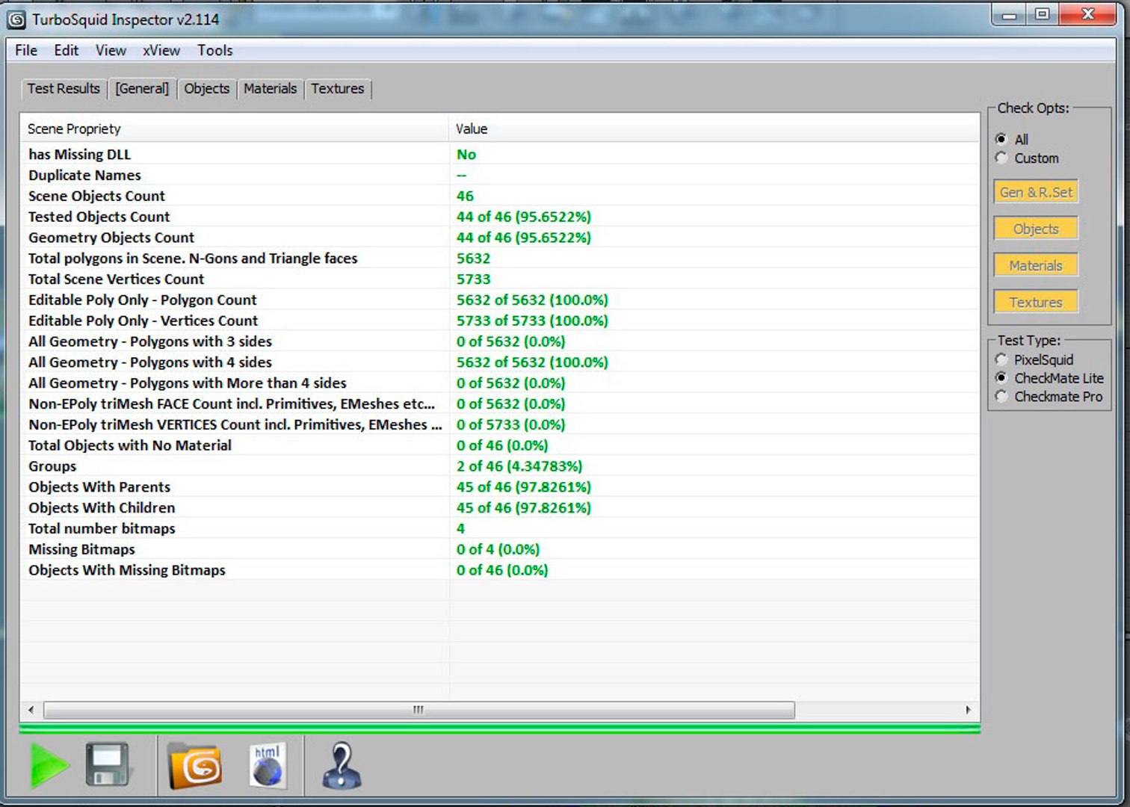
Task: Save results with the floppy disk icon
Action: [108, 764]
